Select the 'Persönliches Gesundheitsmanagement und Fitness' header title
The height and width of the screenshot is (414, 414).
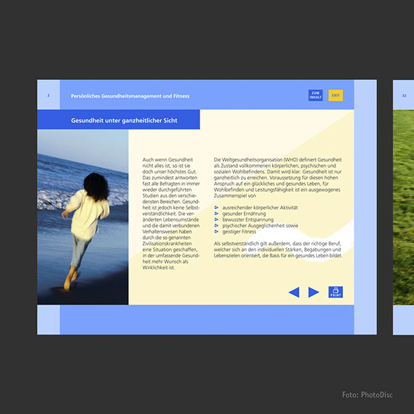[x=130, y=96]
